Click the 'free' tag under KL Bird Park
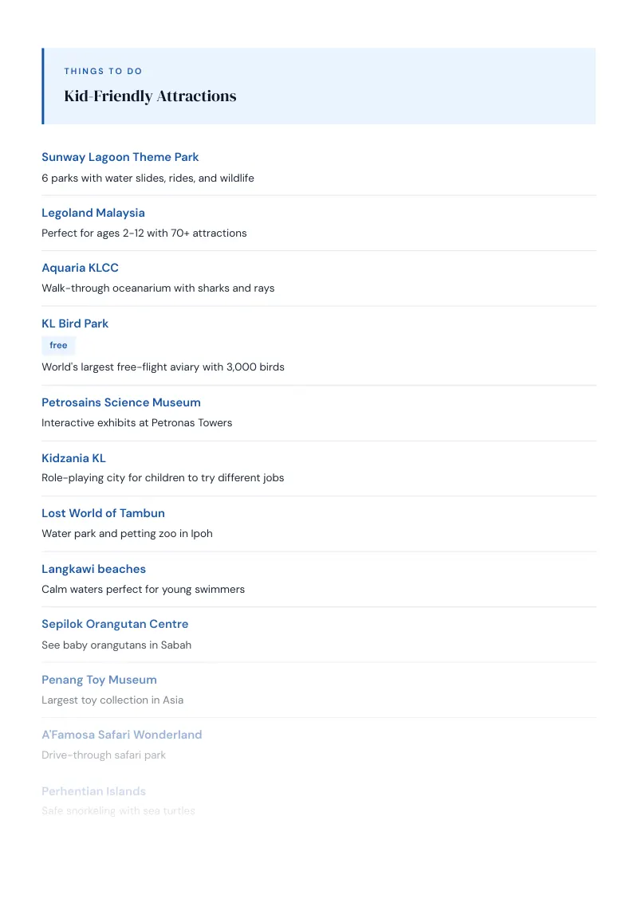 [58, 345]
